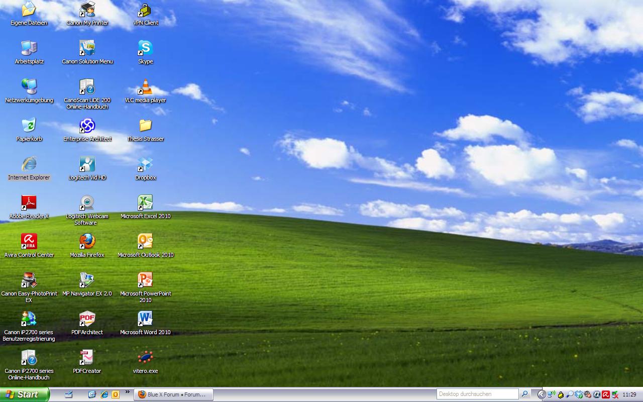
Task: Expand hidden system tray icons arrow
Action: 542,394
